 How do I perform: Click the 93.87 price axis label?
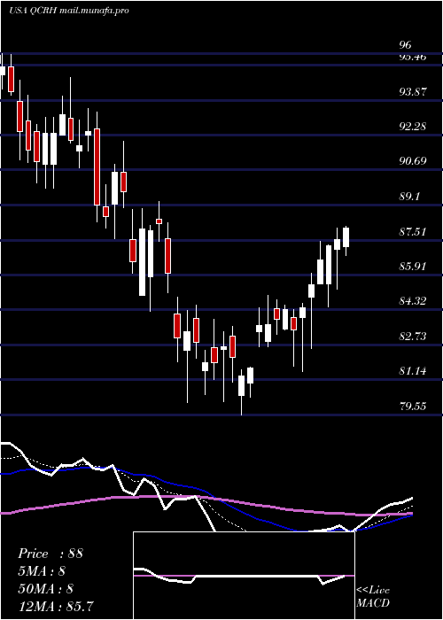(413, 92)
